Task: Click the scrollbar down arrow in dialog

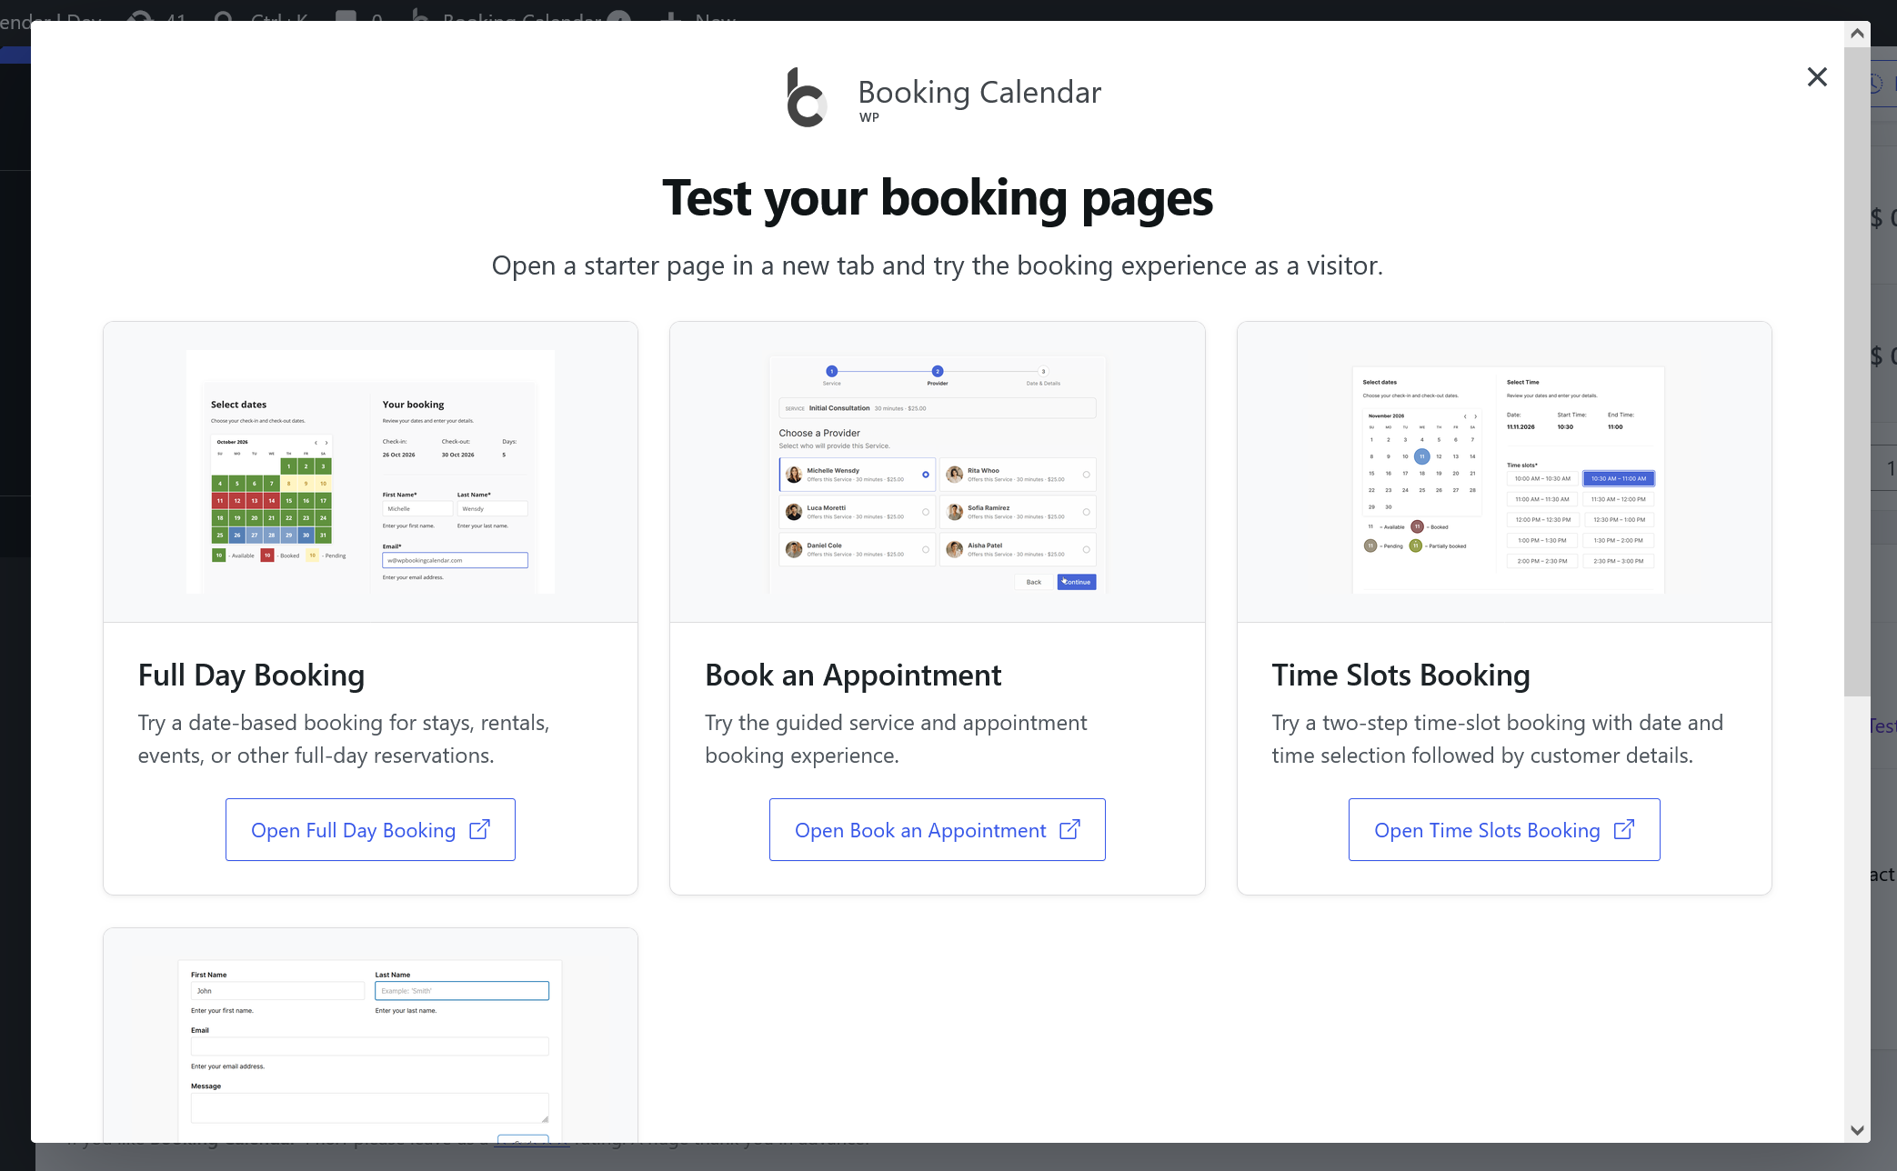Action: point(1857,1130)
